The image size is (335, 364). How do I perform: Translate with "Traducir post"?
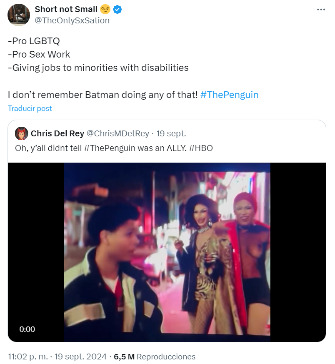[30, 108]
